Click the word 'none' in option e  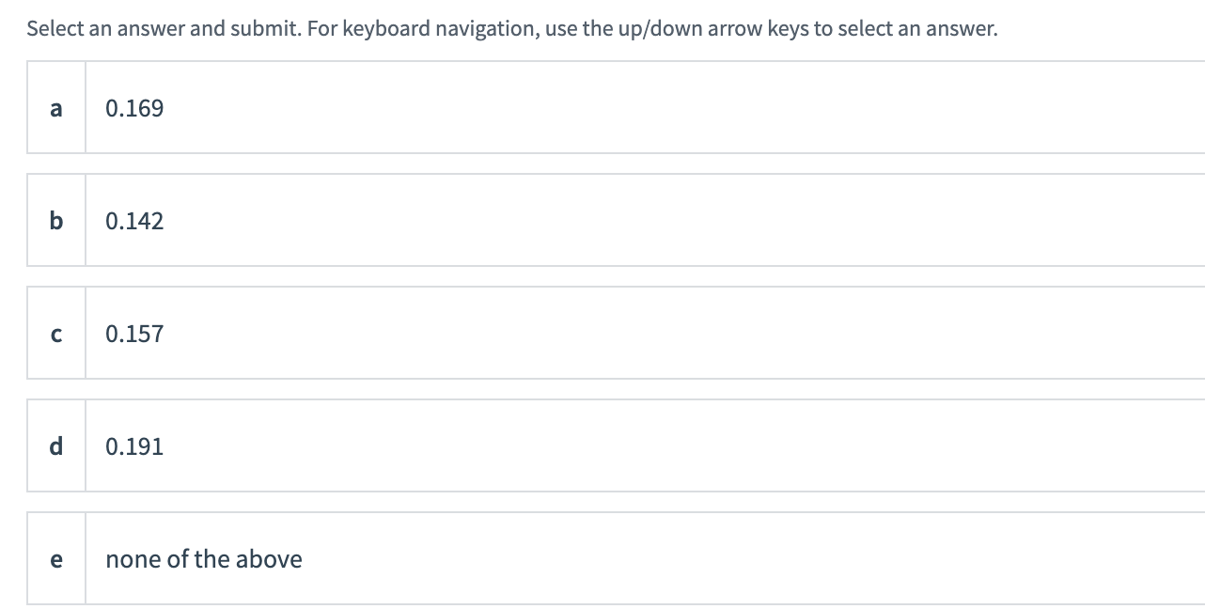129,560
